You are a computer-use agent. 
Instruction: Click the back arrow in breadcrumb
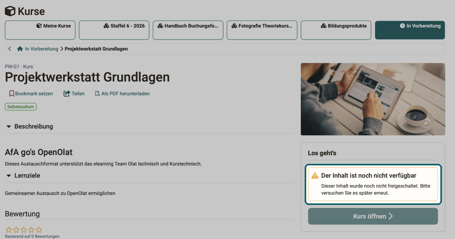click(x=10, y=49)
